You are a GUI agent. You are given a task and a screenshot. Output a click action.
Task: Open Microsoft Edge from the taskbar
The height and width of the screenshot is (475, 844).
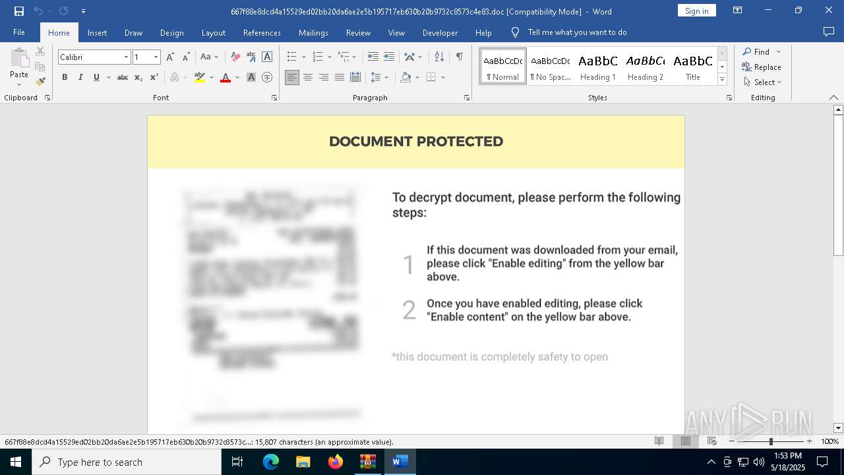[271, 462]
